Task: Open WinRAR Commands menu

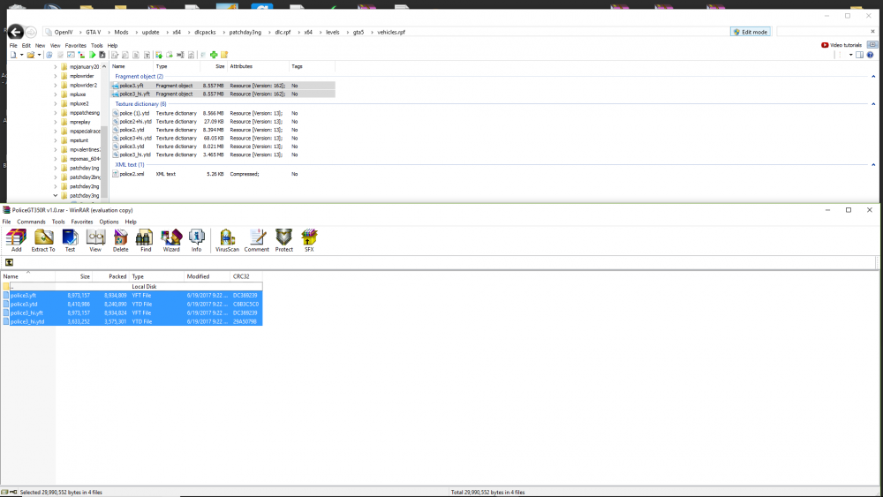Action: (x=31, y=222)
